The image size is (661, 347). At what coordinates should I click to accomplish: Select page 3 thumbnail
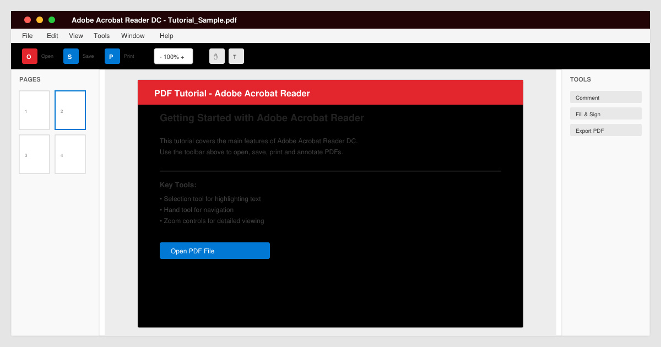click(x=34, y=154)
